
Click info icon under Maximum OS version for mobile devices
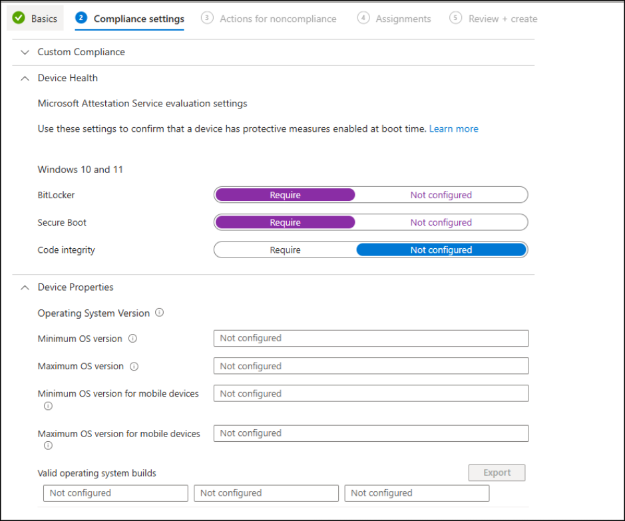(x=48, y=446)
